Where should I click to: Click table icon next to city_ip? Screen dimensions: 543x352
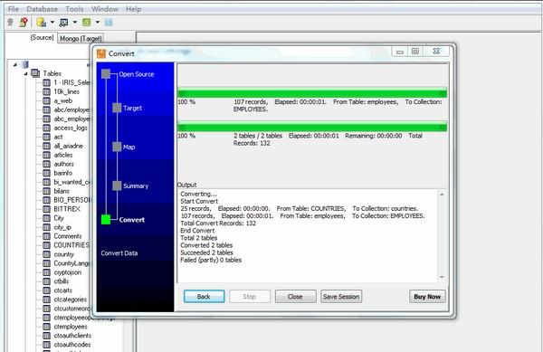pyautogui.click(x=47, y=227)
